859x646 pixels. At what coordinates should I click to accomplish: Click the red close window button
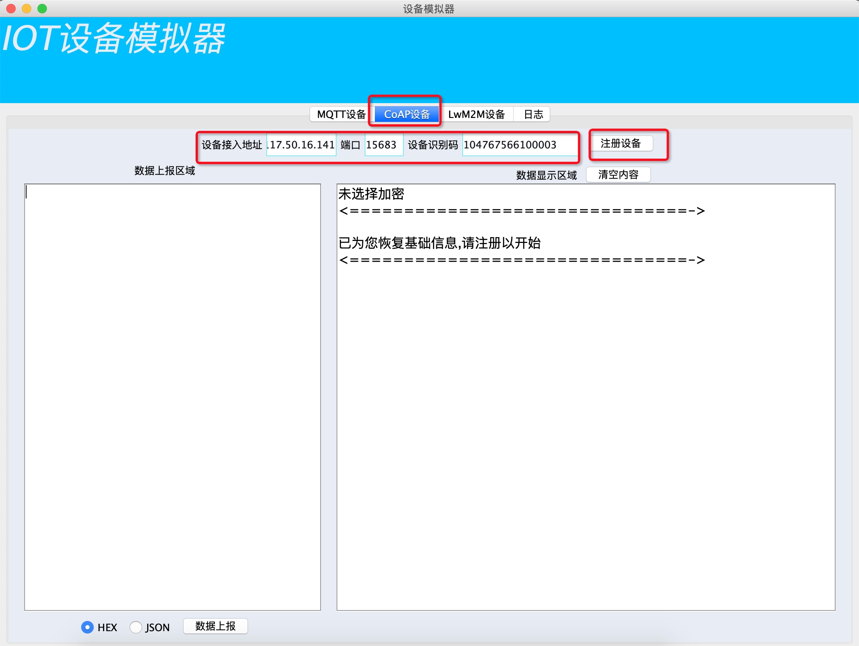[x=11, y=9]
